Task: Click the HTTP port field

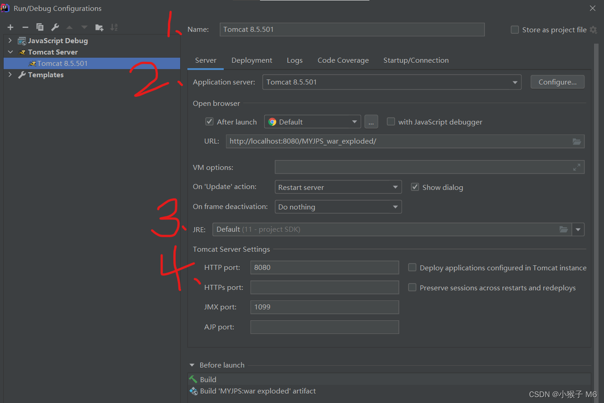Action: (x=324, y=268)
